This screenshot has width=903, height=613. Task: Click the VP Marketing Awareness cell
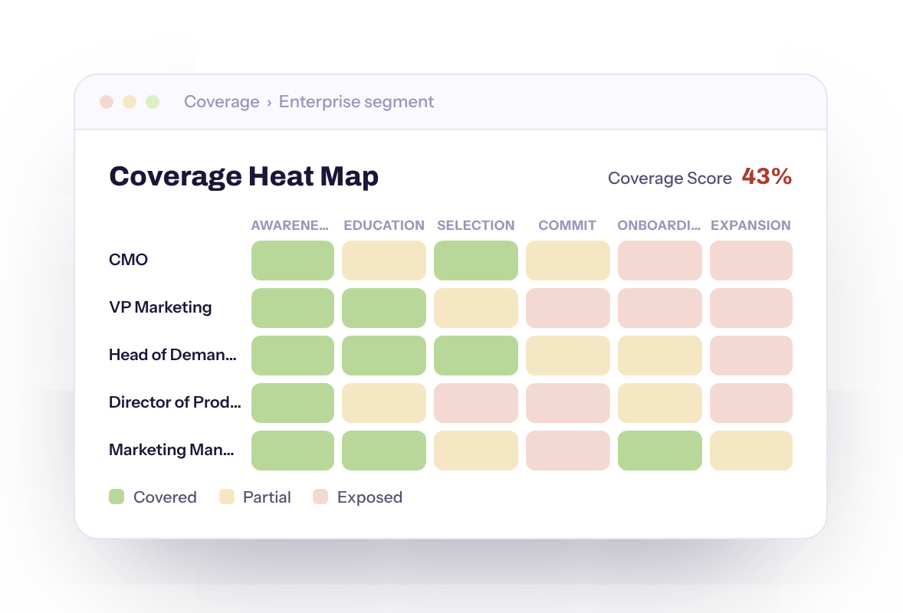[x=293, y=308]
